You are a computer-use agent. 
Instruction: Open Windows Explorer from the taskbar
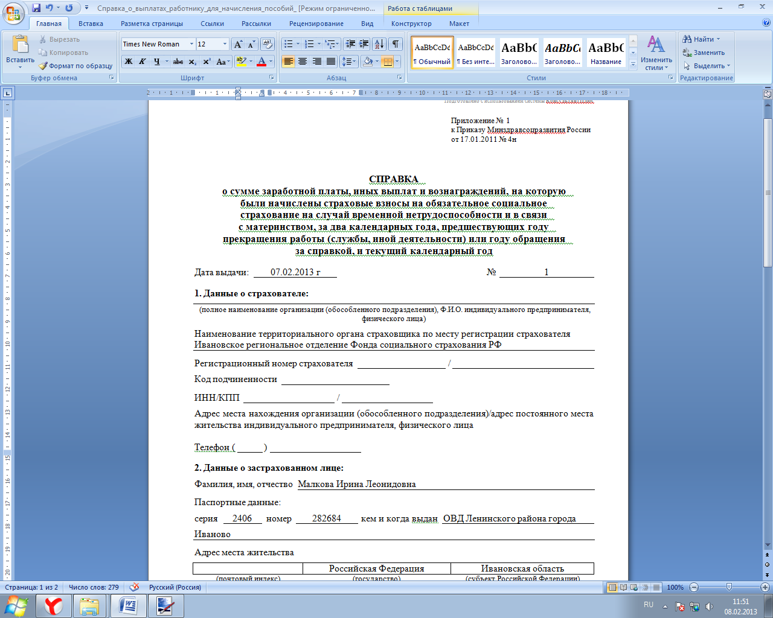[x=89, y=606]
